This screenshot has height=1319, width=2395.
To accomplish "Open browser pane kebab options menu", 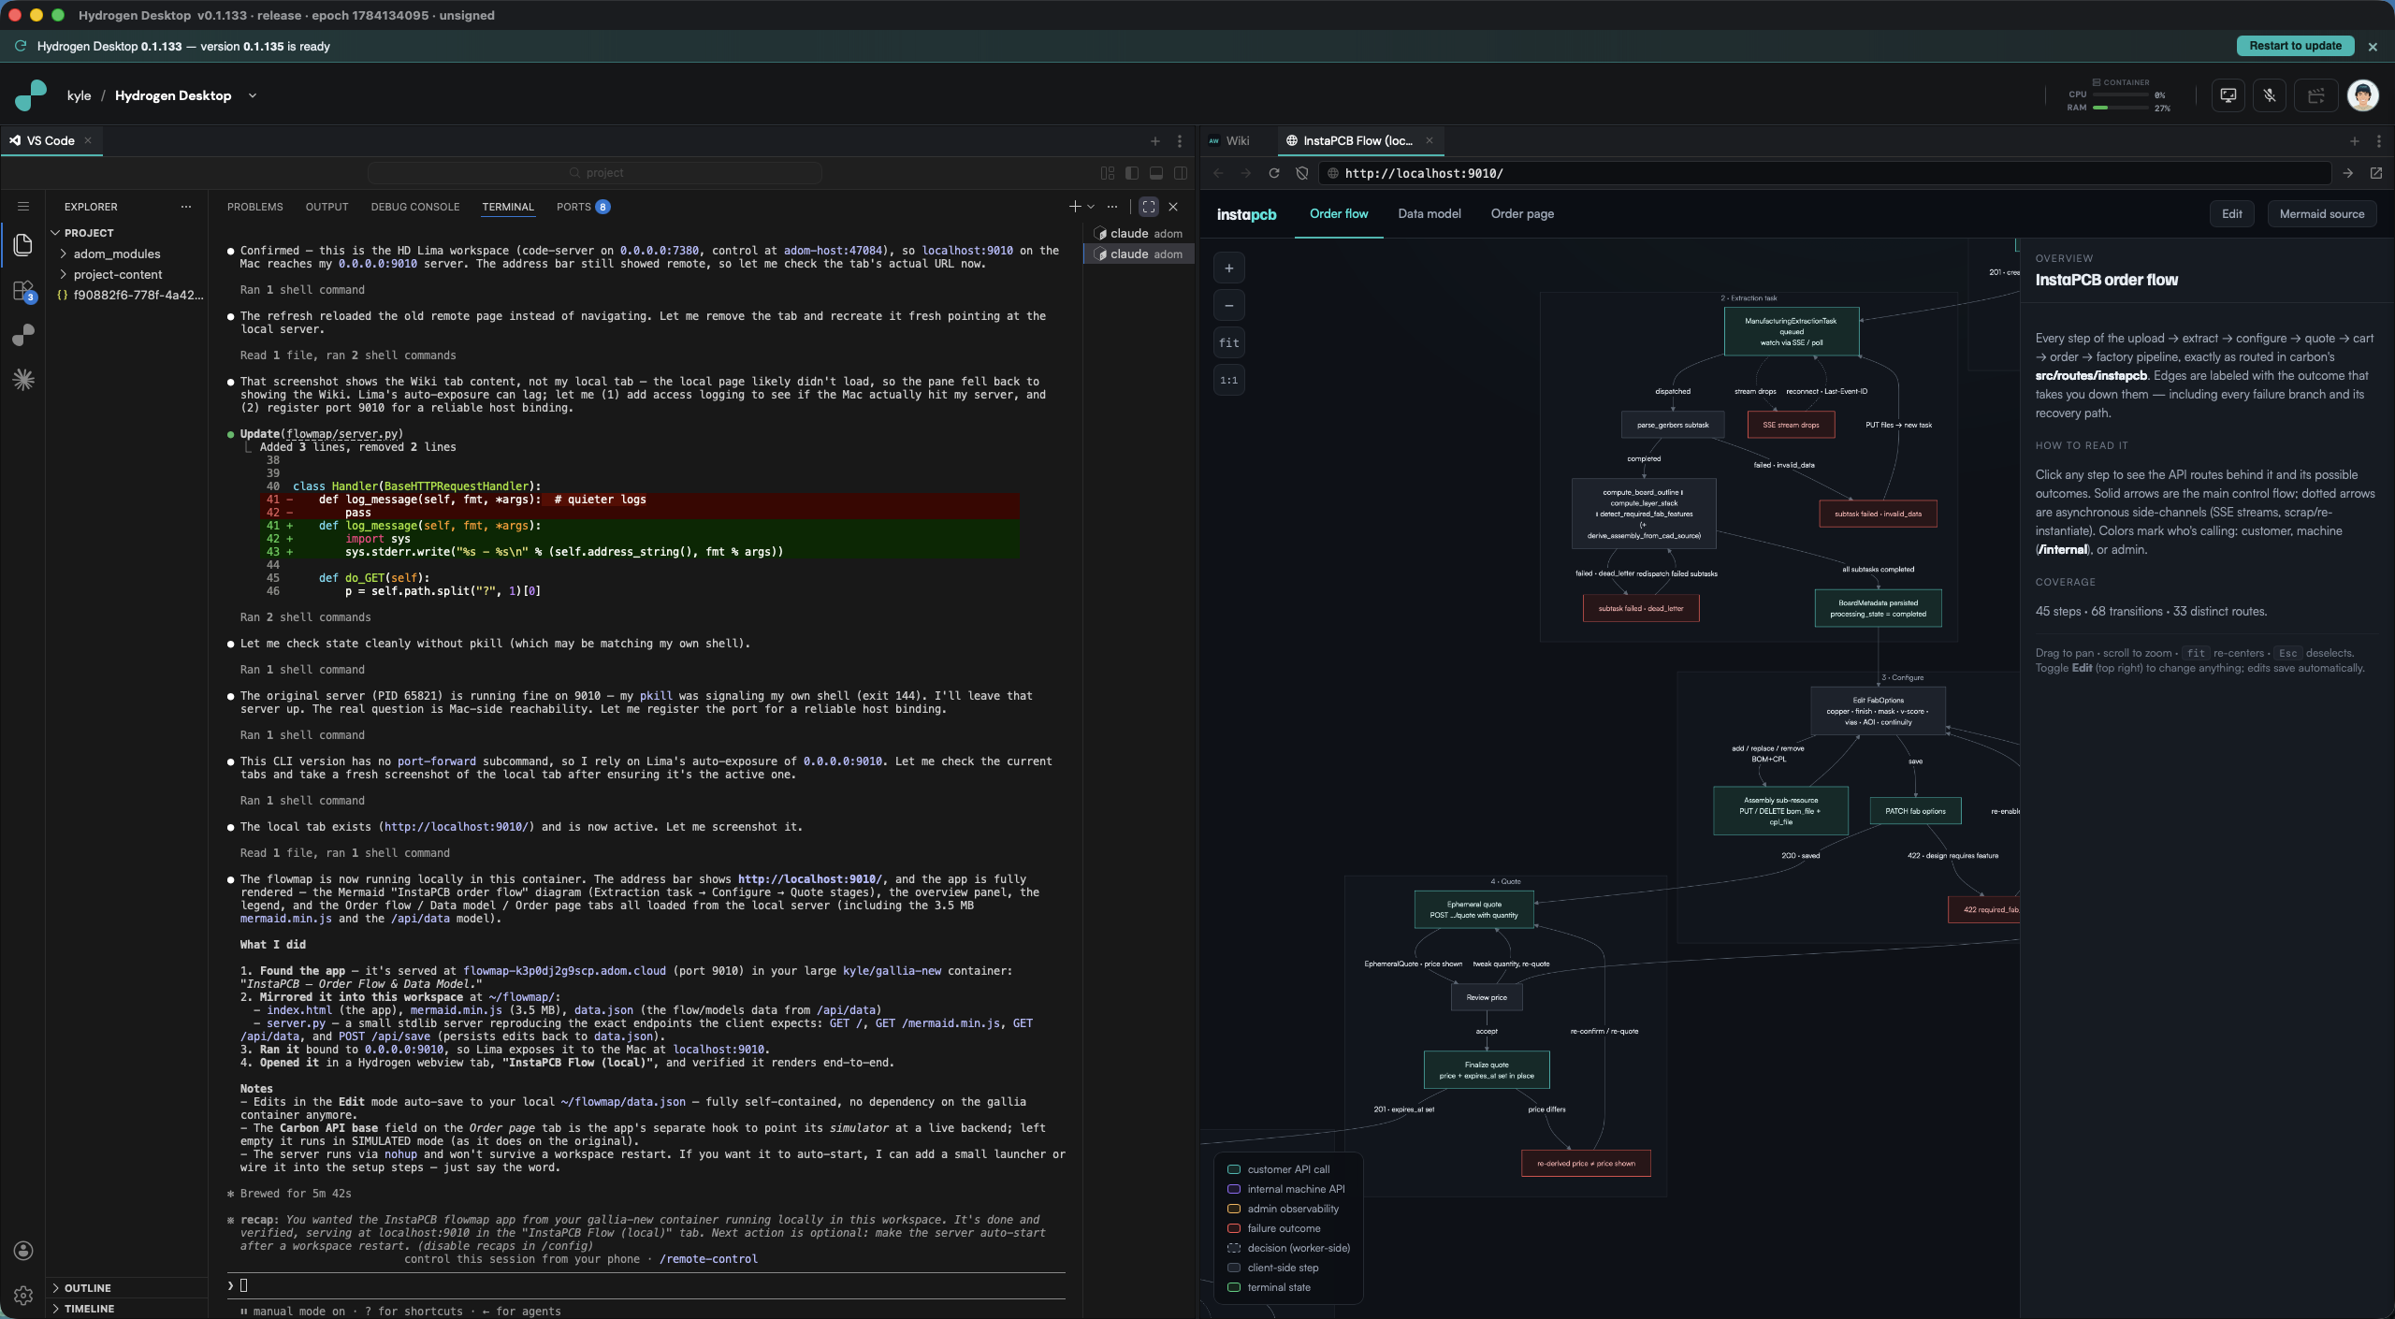I will pos(2379,141).
